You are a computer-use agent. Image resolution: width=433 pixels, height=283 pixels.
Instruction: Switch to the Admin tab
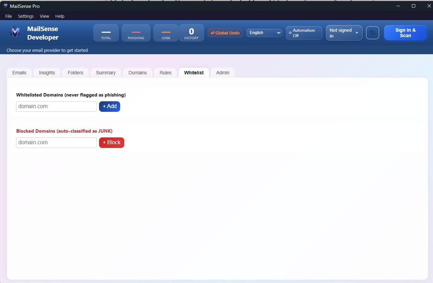tap(223, 73)
